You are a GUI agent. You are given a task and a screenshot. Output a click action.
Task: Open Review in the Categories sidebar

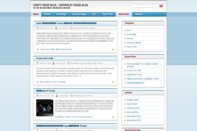point(130,39)
